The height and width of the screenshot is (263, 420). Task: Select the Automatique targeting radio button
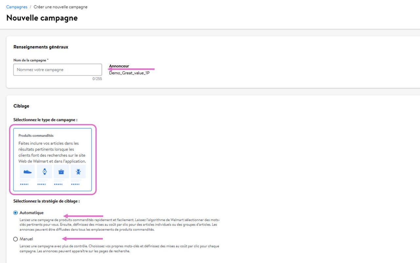15,213
